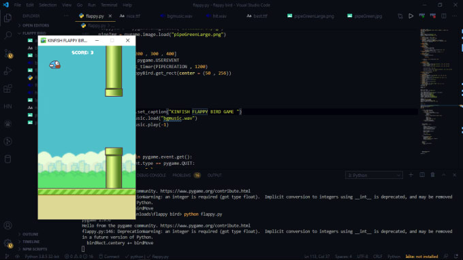Kill the terminal with the trash icon
This screenshot has height=260, width=463.
[432, 175]
